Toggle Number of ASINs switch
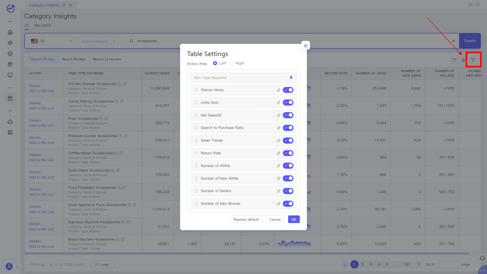 (288, 166)
